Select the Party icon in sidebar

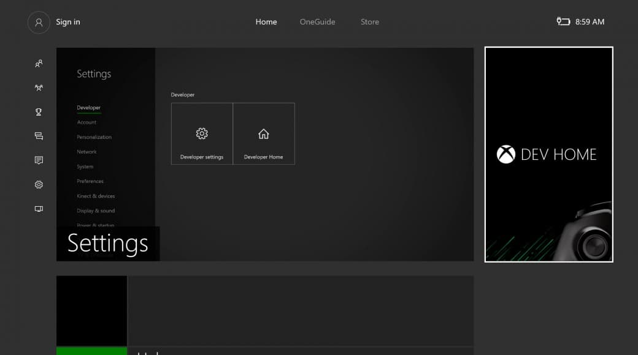[x=38, y=88]
